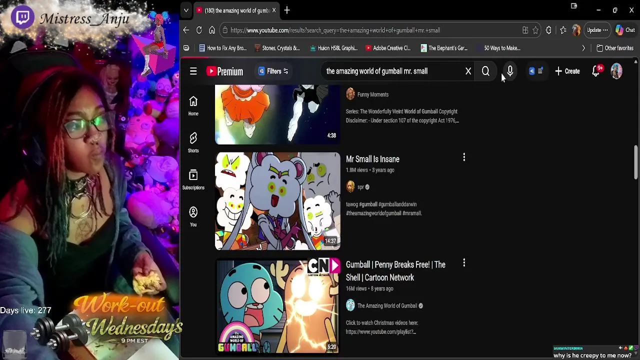Open a new browser tab
The image size is (640, 360).
pos(287,10)
